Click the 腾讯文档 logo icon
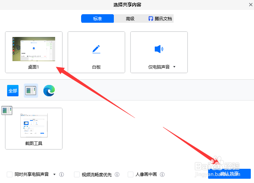 click(x=150, y=18)
